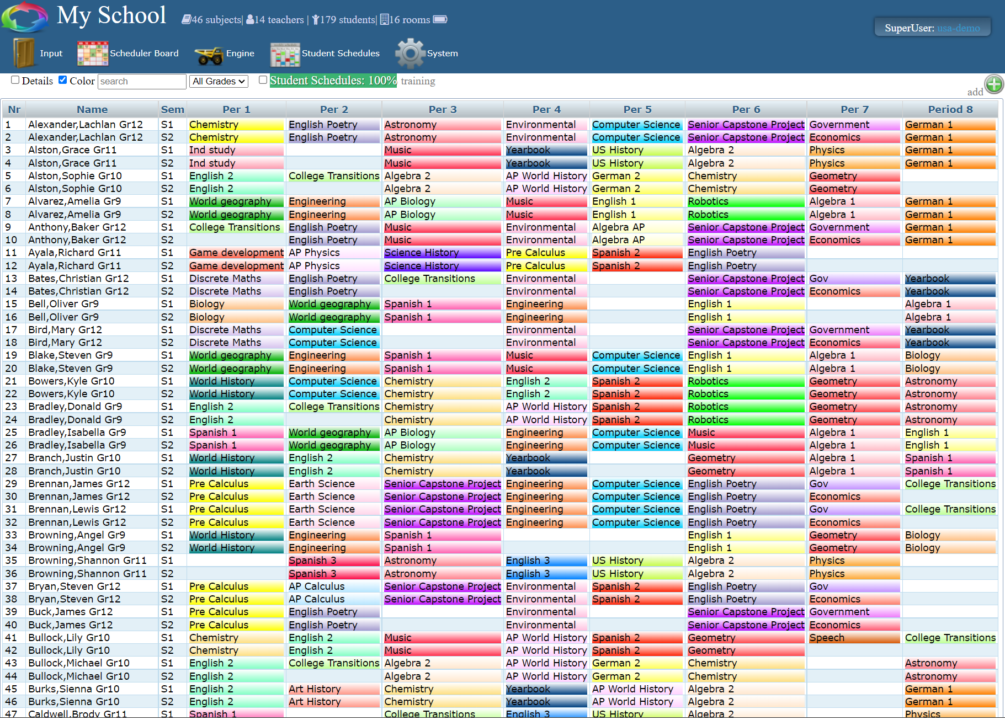Image resolution: width=1005 pixels, height=720 pixels.
Task: Click the Sem column header
Action: 172,109
